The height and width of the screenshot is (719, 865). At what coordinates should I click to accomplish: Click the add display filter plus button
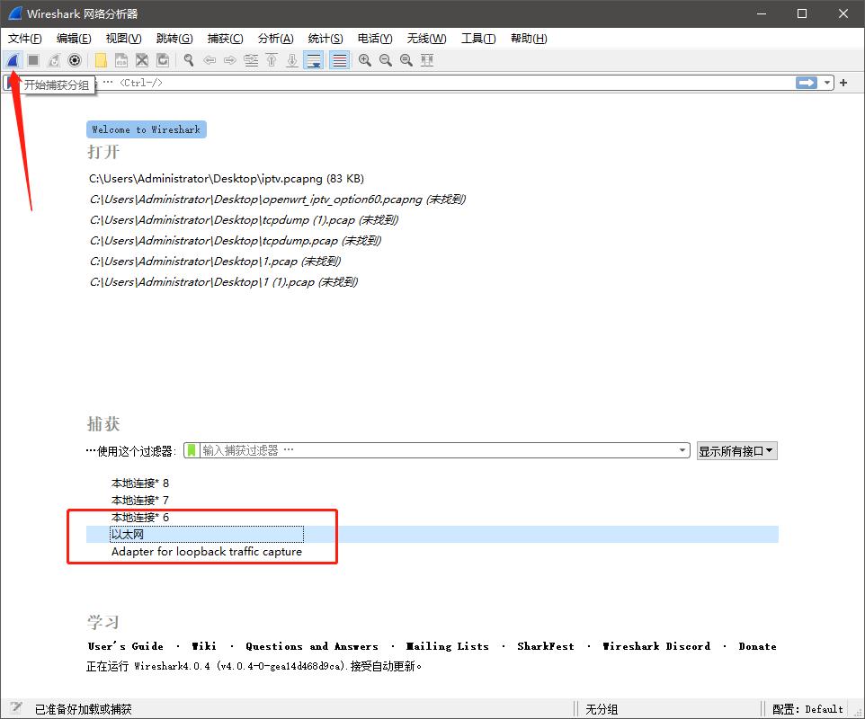(843, 83)
